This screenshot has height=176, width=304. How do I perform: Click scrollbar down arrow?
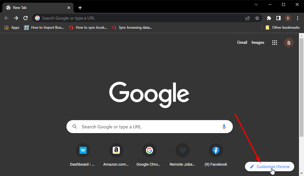(x=301, y=173)
